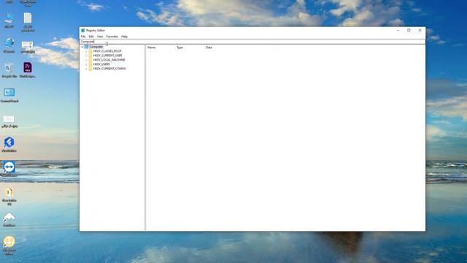The height and width of the screenshot is (263, 467).
Task: Expand the HKEY_CLASSES_ROOT arrow
Action: 86,51
